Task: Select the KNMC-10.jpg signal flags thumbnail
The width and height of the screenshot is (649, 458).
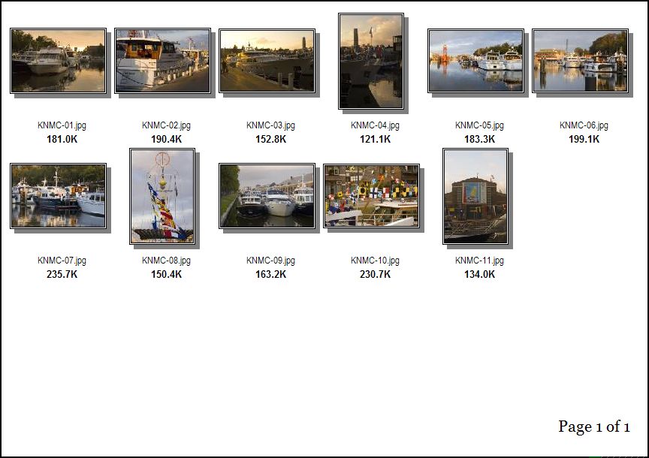Action: click(371, 196)
